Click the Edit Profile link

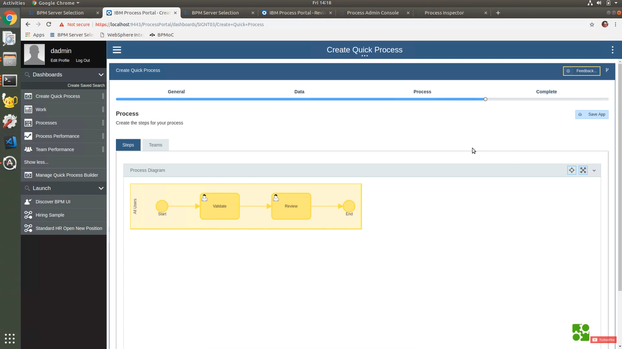coord(60,60)
